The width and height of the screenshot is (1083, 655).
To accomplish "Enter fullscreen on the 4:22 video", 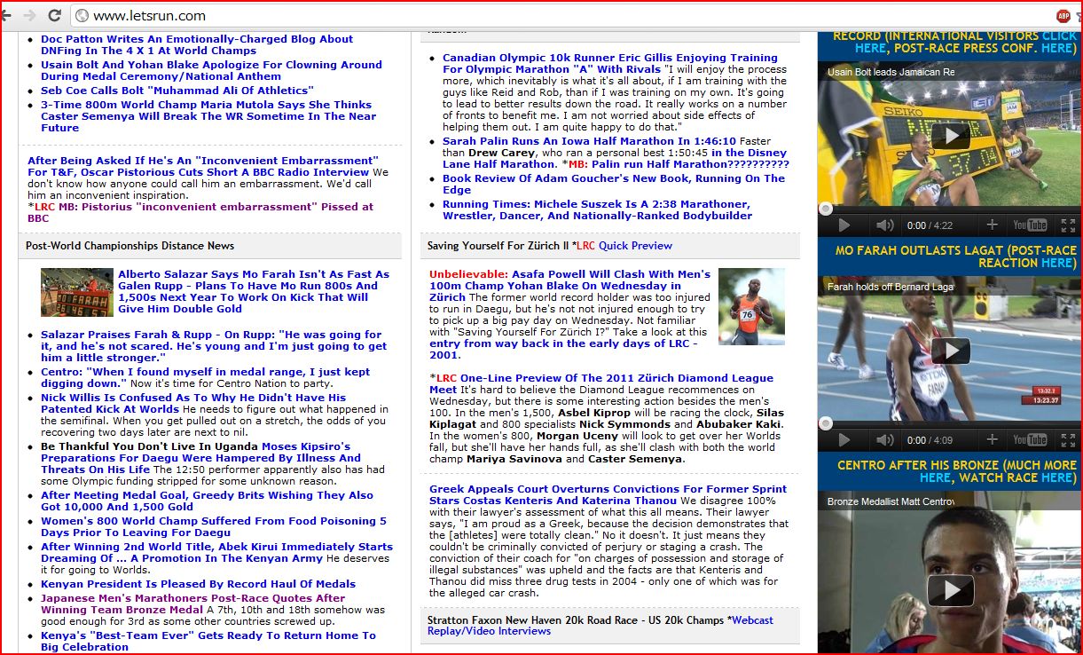I will point(1068,225).
